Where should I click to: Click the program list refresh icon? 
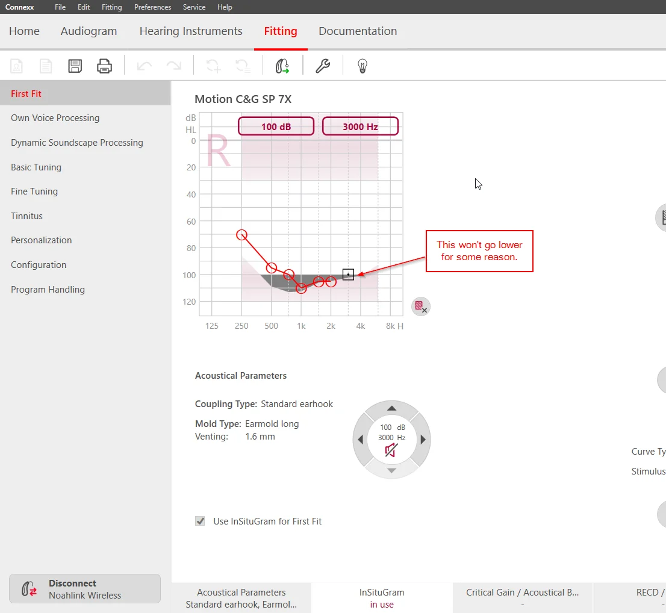[x=243, y=66]
